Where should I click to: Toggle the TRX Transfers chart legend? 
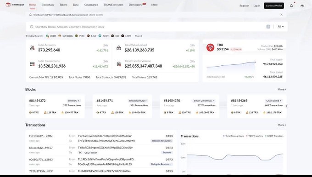255,136
